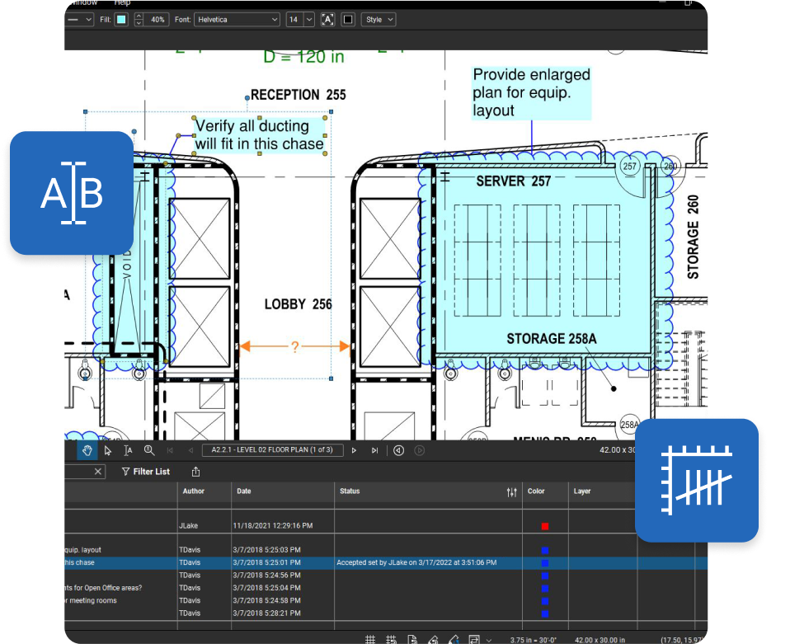Select the 'for Open Office areas?' row

point(386,588)
